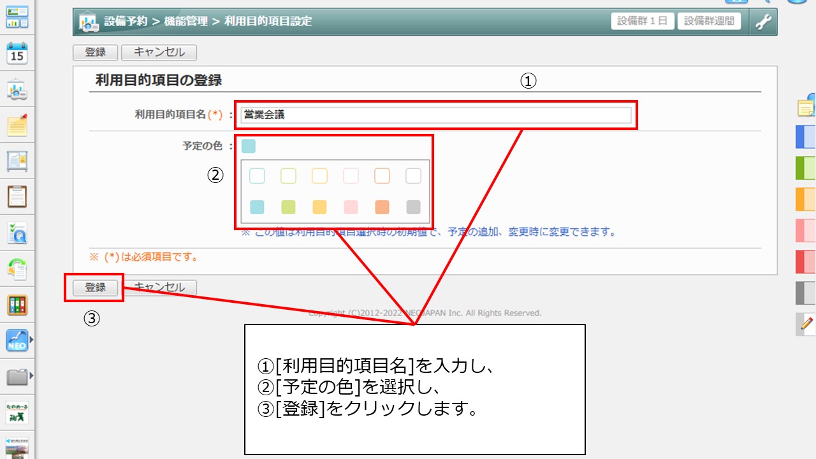Click the top 登録 button above the form
This screenshot has width=816, height=459.
96,52
